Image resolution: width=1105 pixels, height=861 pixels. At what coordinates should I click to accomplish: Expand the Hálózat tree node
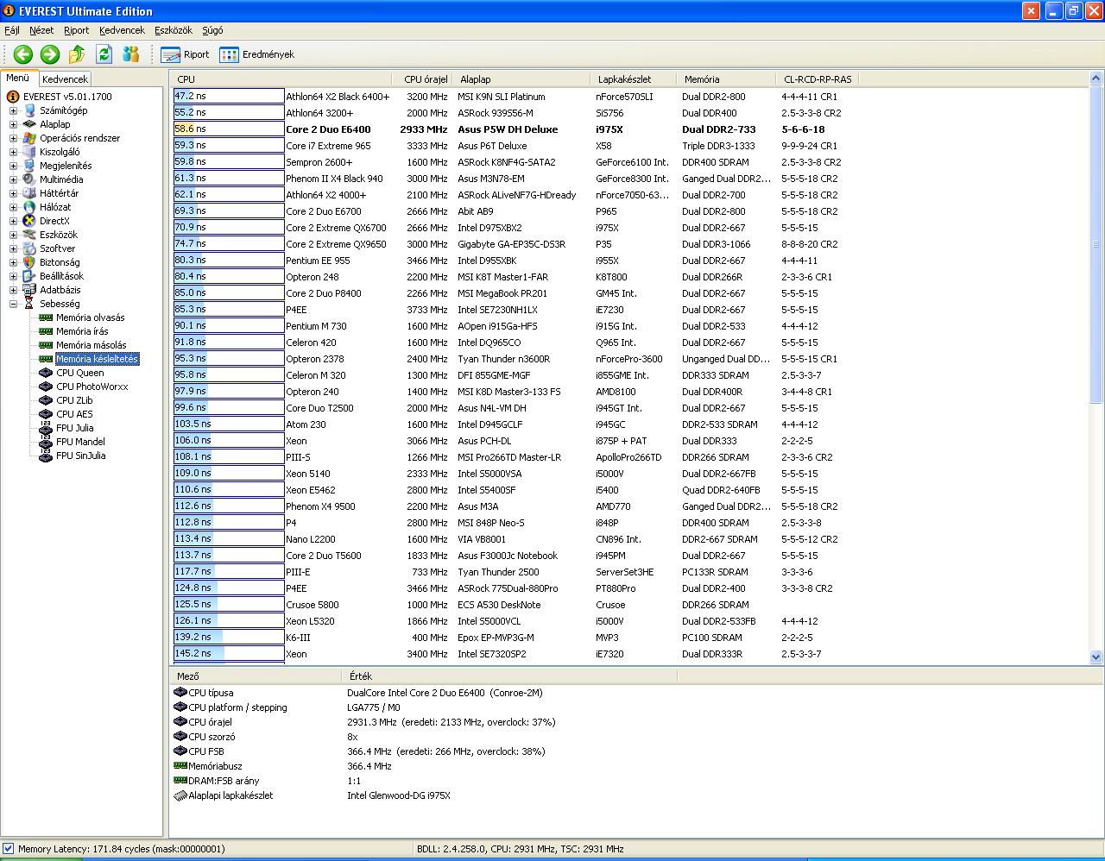[x=13, y=207]
